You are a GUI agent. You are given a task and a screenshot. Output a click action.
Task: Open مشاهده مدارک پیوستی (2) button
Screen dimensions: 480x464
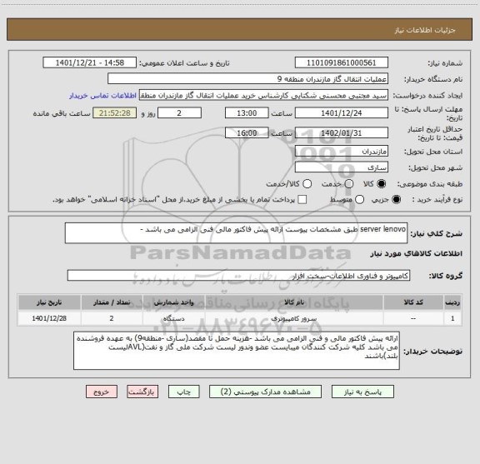[x=265, y=392]
